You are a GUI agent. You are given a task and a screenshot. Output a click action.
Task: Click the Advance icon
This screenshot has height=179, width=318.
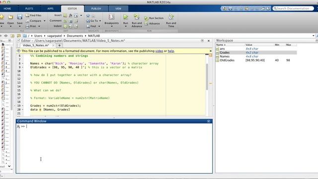(x=147, y=24)
